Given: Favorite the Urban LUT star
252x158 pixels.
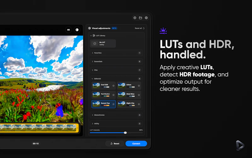Looking at the screenshot, I should pos(139,86).
